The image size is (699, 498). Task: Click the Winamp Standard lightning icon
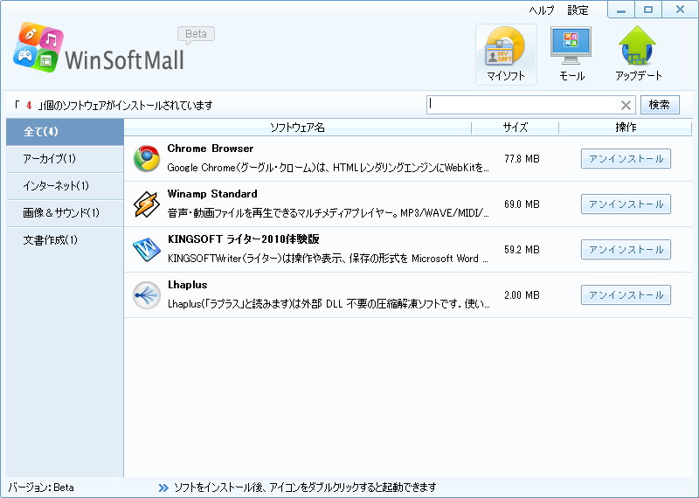(x=147, y=204)
